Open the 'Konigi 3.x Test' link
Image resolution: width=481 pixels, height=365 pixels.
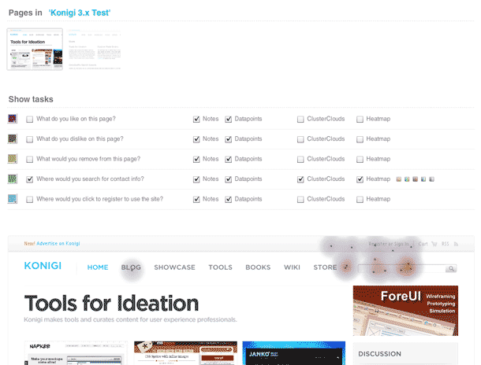coord(80,13)
